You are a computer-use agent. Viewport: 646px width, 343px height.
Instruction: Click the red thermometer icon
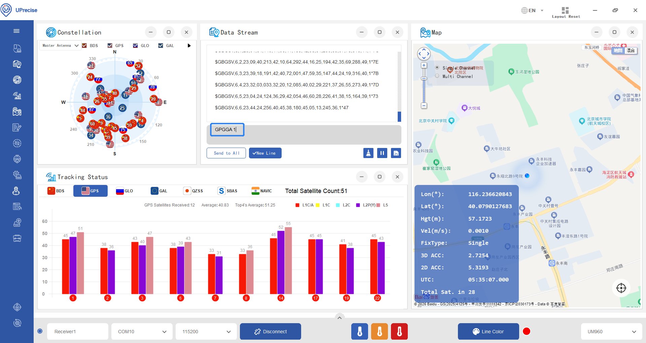click(399, 332)
